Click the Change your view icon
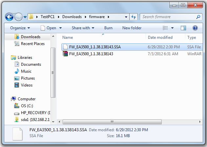Viewport: 207px width, 147px height. point(165,28)
